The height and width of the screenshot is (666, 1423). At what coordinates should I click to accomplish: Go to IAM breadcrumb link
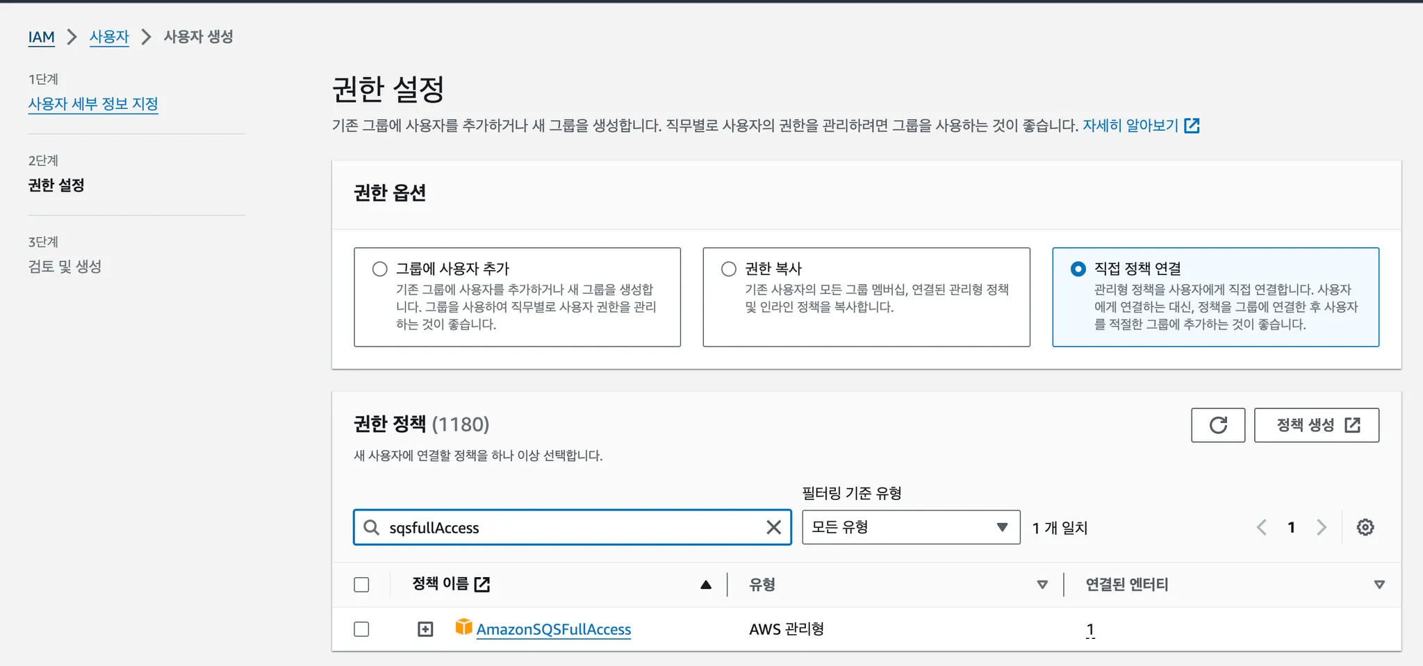pyautogui.click(x=41, y=37)
